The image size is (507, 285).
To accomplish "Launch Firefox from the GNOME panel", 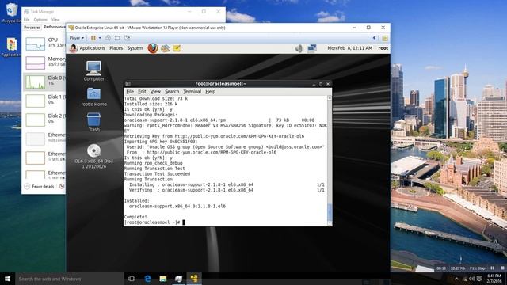I will [x=153, y=48].
